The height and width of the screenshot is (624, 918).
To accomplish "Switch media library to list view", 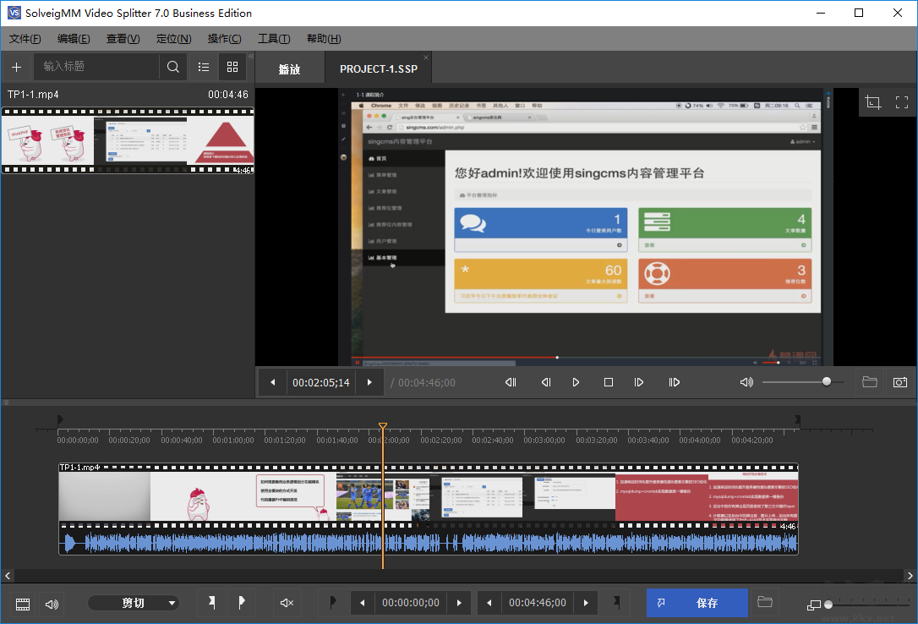I will tap(203, 66).
